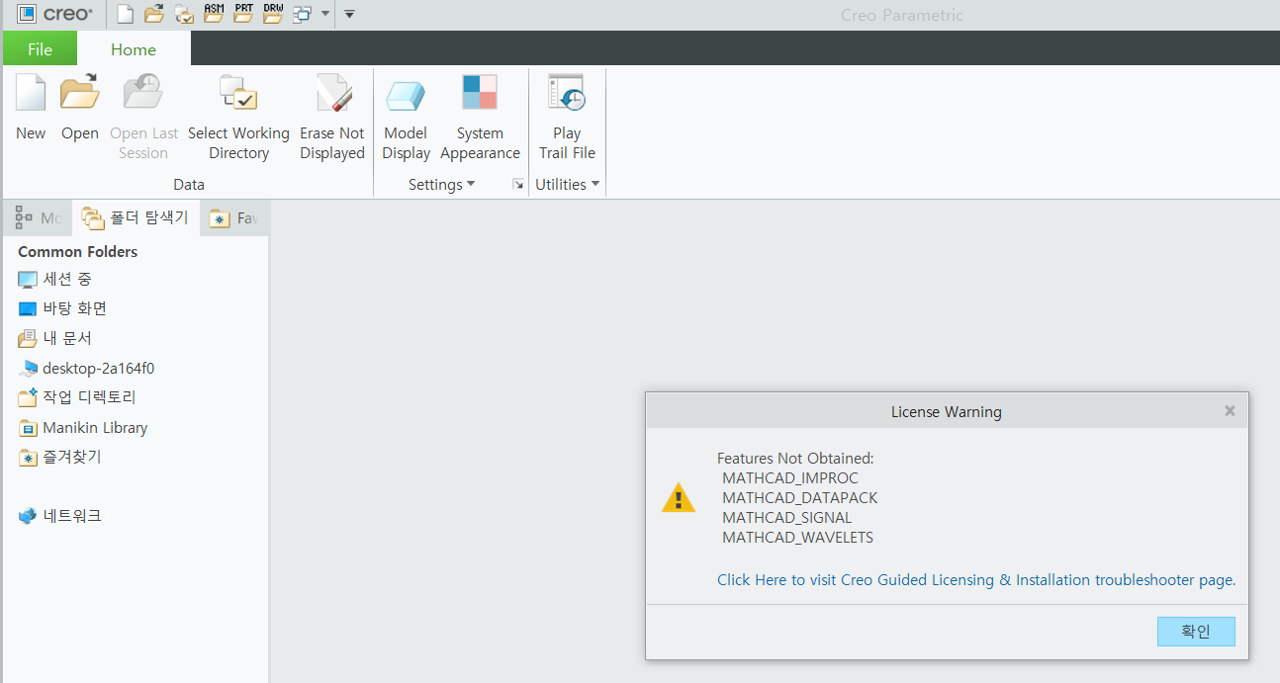The width and height of the screenshot is (1280, 683).
Task: Open the ASM folder shortcut icon
Action: [214, 14]
